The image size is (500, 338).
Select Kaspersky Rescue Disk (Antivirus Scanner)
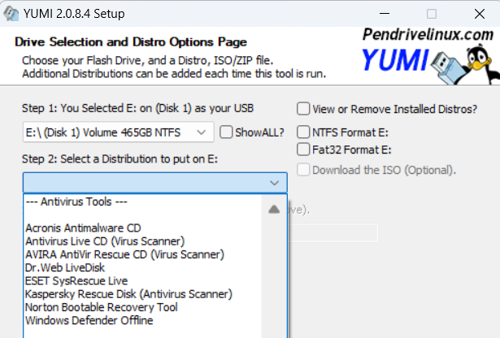128,293
